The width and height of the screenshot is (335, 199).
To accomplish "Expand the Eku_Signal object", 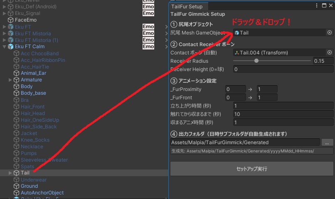I will 4,13.
